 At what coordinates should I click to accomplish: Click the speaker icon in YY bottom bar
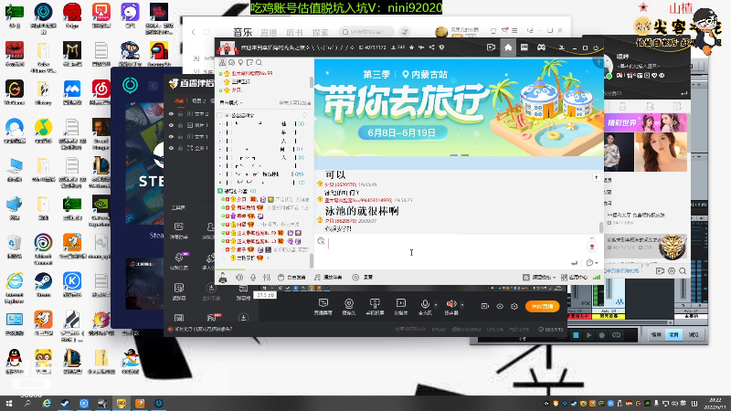(239, 278)
